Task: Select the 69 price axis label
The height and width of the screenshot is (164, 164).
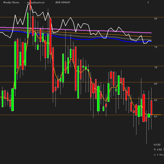Action: pyautogui.click(x=155, y=84)
